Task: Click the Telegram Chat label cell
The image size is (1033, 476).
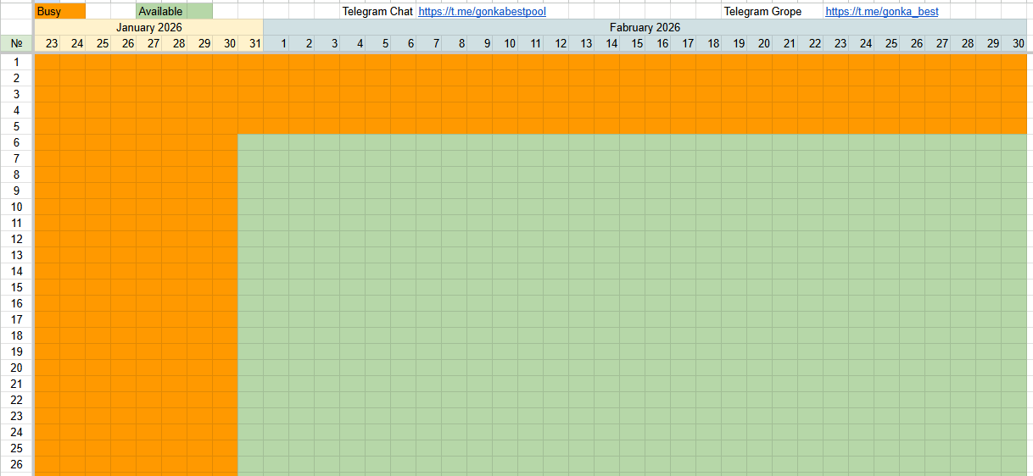Action: pyautogui.click(x=377, y=12)
